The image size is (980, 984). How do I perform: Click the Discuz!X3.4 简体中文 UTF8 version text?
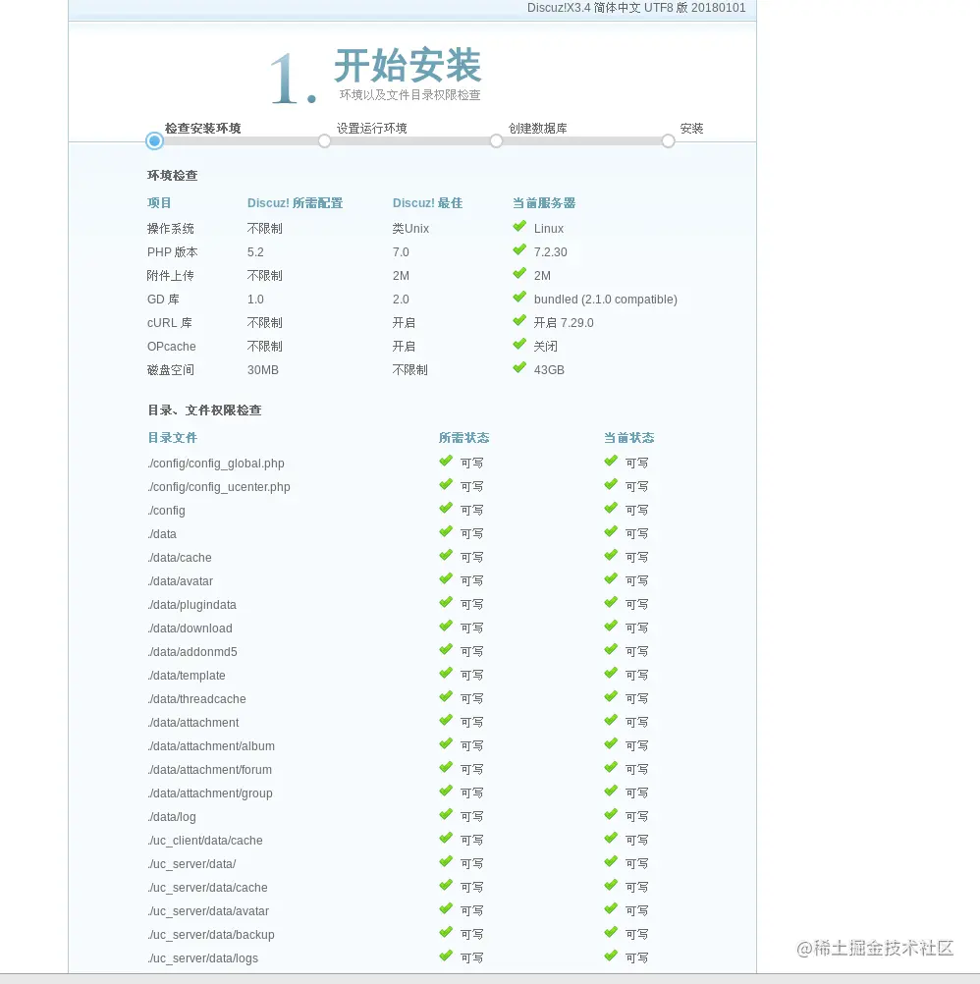pos(636,8)
